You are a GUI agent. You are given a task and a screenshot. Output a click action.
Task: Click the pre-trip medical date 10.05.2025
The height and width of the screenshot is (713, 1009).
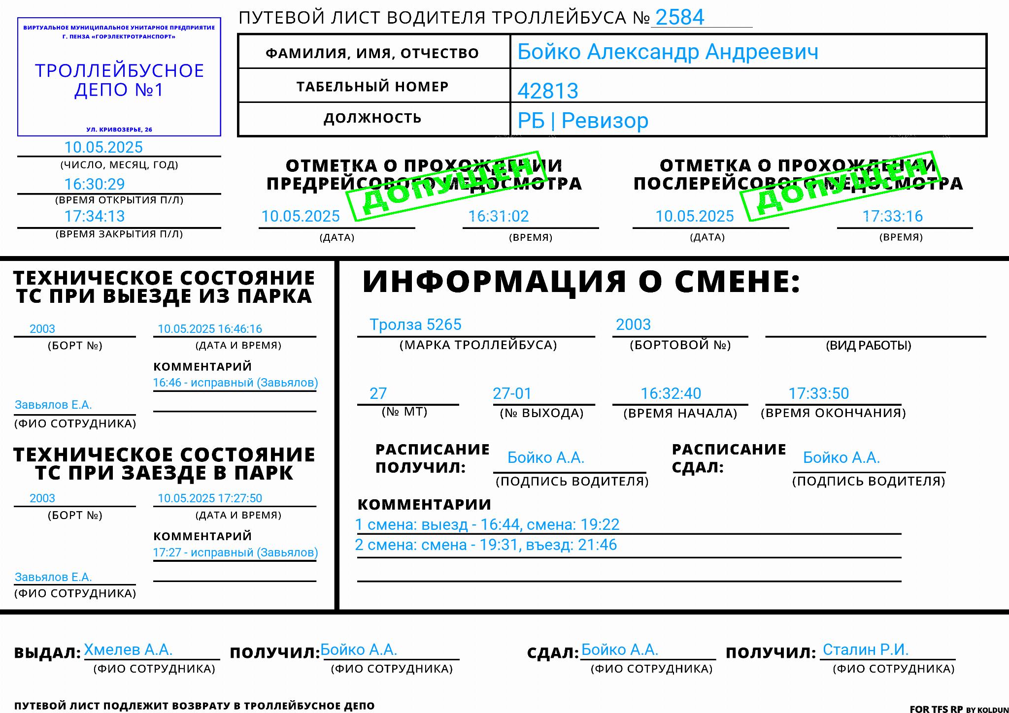(301, 216)
